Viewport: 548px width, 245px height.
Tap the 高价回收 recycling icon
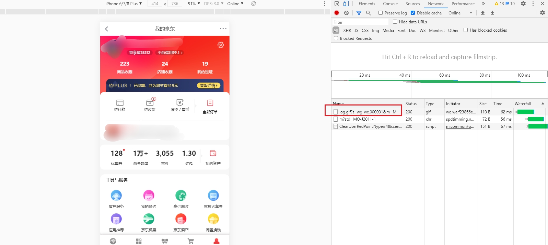click(x=181, y=196)
